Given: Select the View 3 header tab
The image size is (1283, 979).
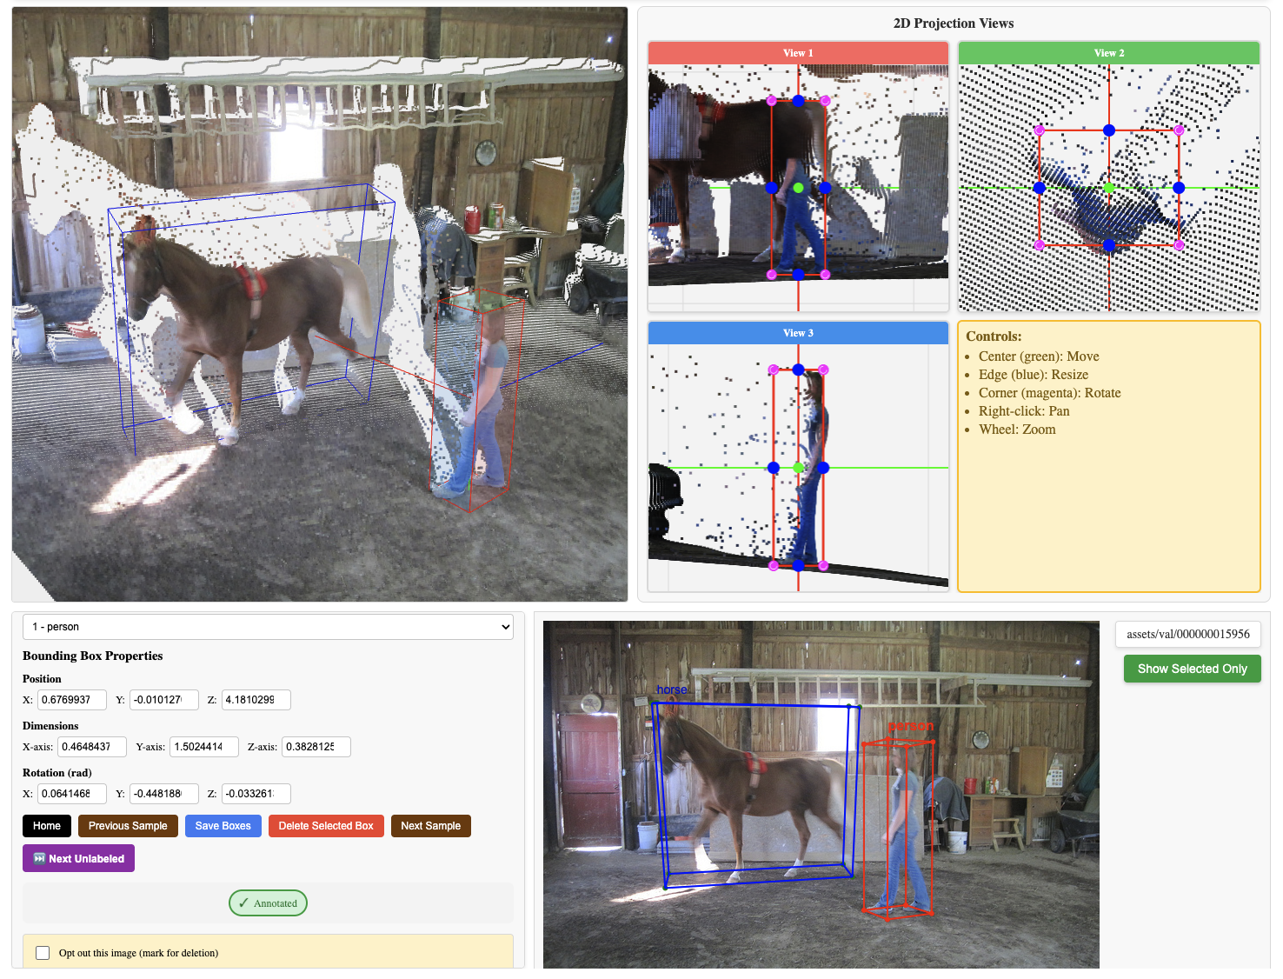Looking at the screenshot, I should 798,333.
